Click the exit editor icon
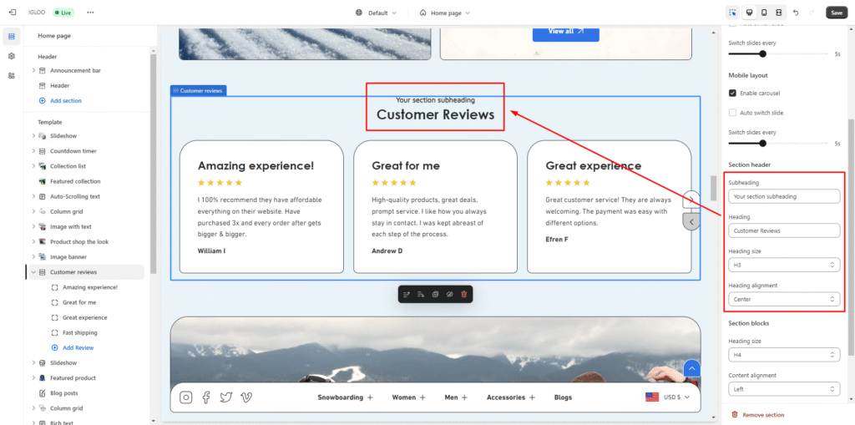Viewport: 855px width, 425px height. point(12,13)
